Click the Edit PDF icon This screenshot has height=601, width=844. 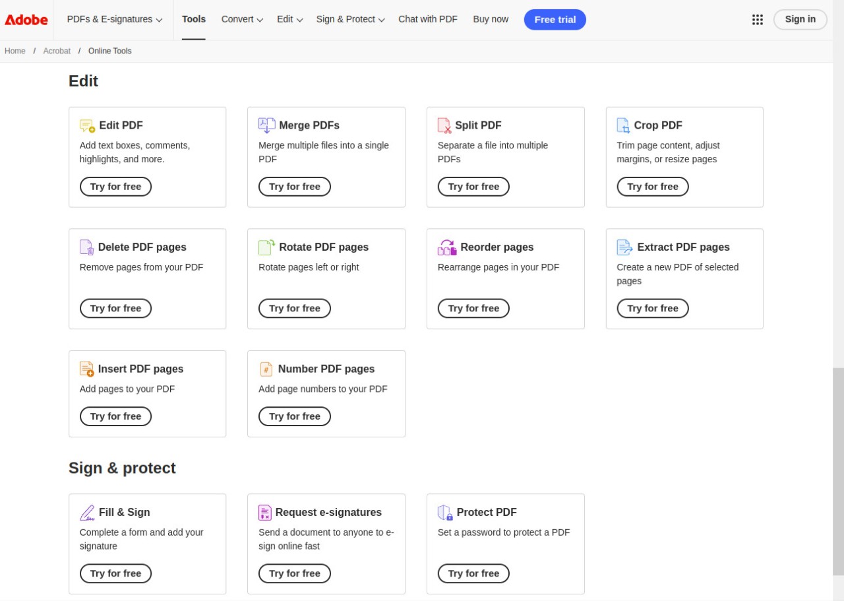click(87, 125)
